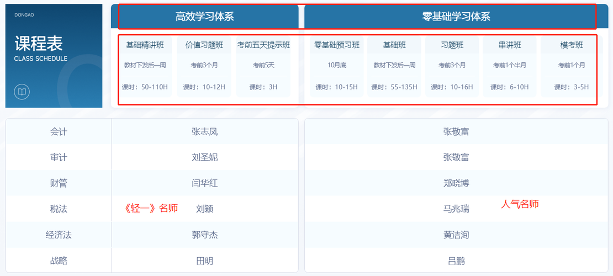The image size is (613, 276).
Task: Click the 战略 subject label
Action: coord(59,261)
